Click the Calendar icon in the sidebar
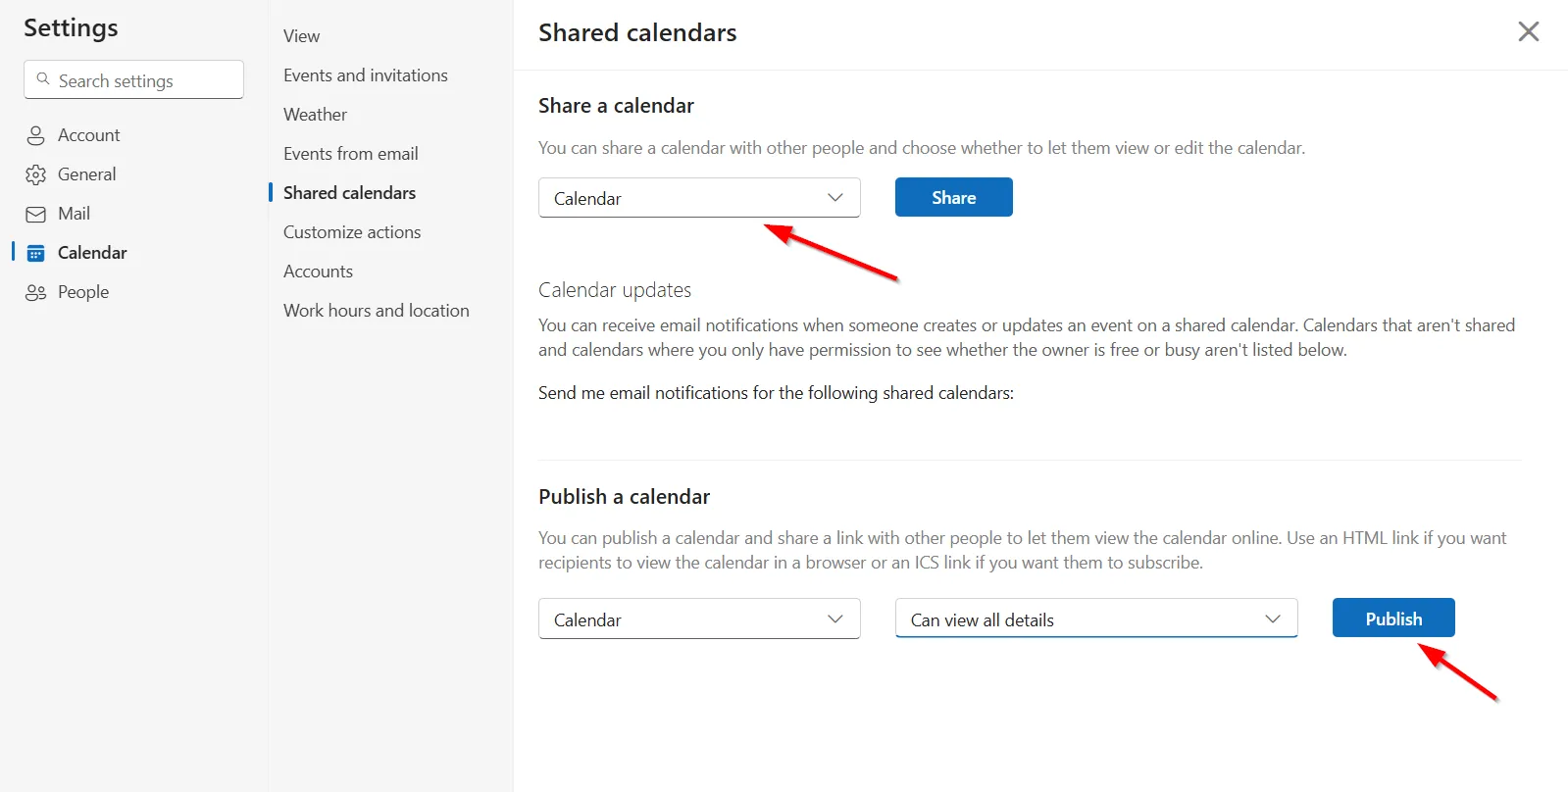Screen dimensions: 1568x792 click(36, 252)
